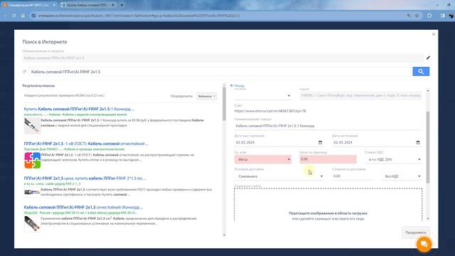This screenshot has height=256, width=455.
Task: Open the Без НДС delivery tax dropdown
Action: [x=401, y=176]
